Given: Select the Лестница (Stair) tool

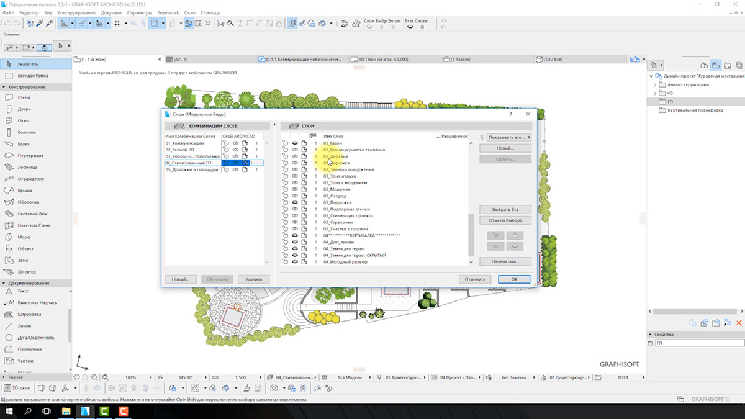Looking at the screenshot, I should point(27,167).
